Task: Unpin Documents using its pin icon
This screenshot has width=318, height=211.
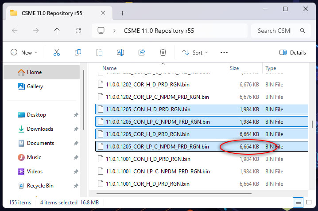Action: (76, 144)
